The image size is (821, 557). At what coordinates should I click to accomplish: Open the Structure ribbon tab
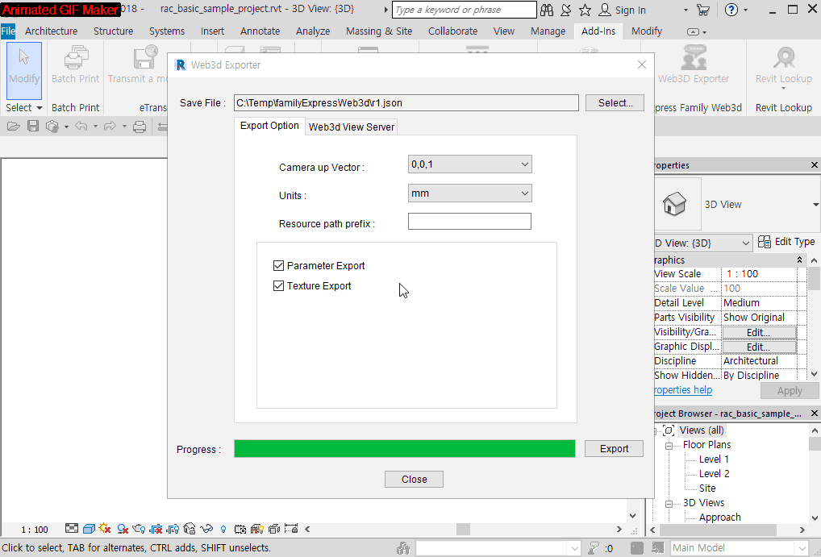tap(113, 31)
